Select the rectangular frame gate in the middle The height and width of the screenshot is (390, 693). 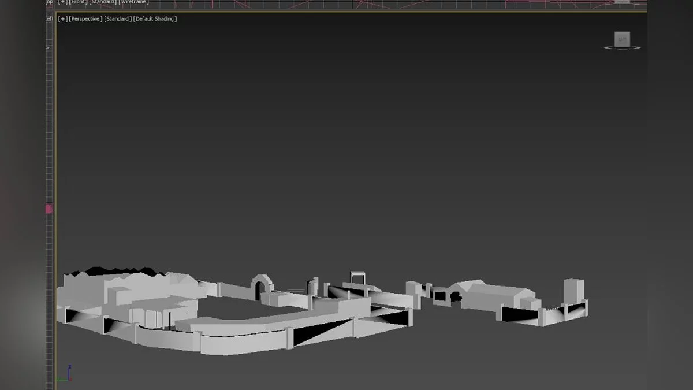coord(358,278)
